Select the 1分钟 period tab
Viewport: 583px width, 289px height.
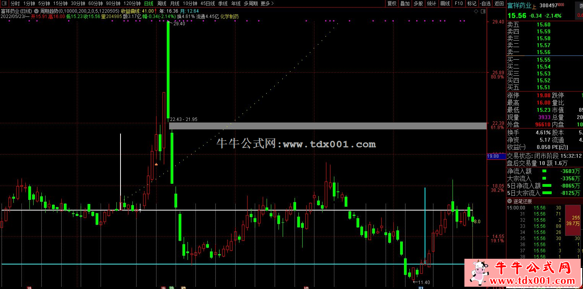point(29,3)
